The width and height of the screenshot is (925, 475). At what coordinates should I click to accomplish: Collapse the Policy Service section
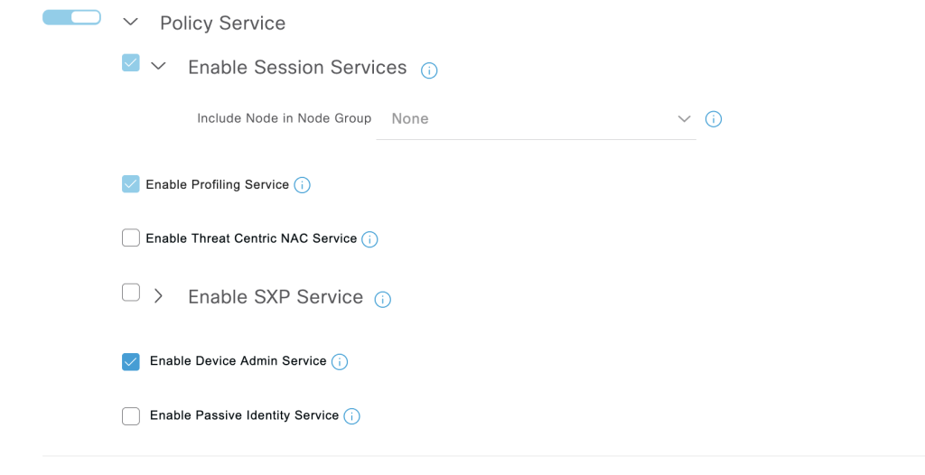130,23
